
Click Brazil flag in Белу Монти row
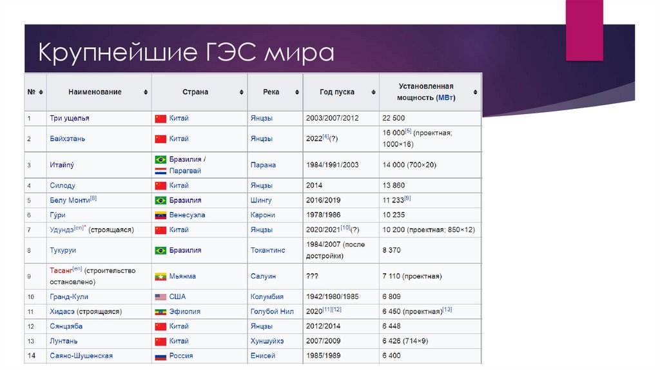(160, 200)
